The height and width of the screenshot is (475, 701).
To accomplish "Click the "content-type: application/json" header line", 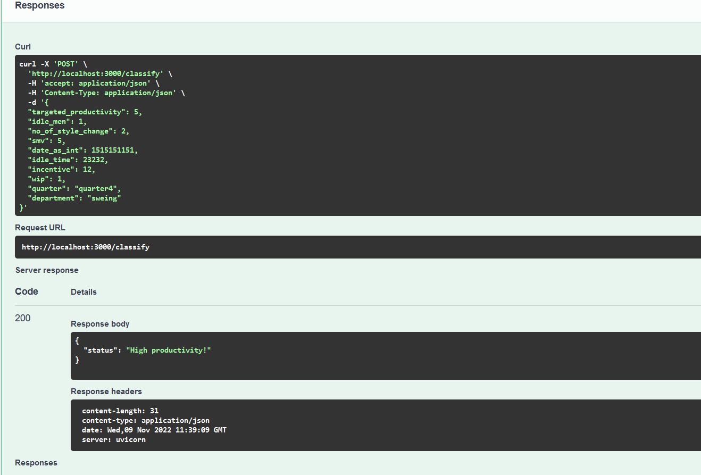I will tap(146, 420).
